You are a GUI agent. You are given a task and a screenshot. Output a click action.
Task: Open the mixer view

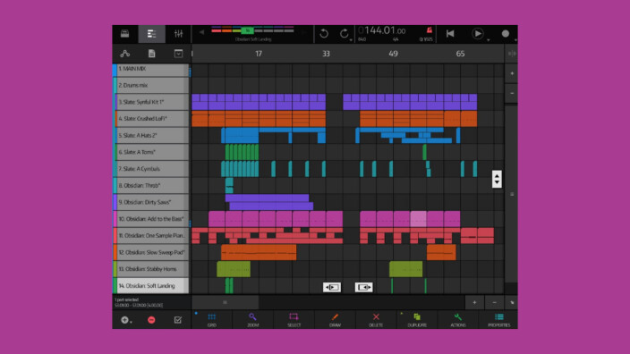(x=178, y=34)
